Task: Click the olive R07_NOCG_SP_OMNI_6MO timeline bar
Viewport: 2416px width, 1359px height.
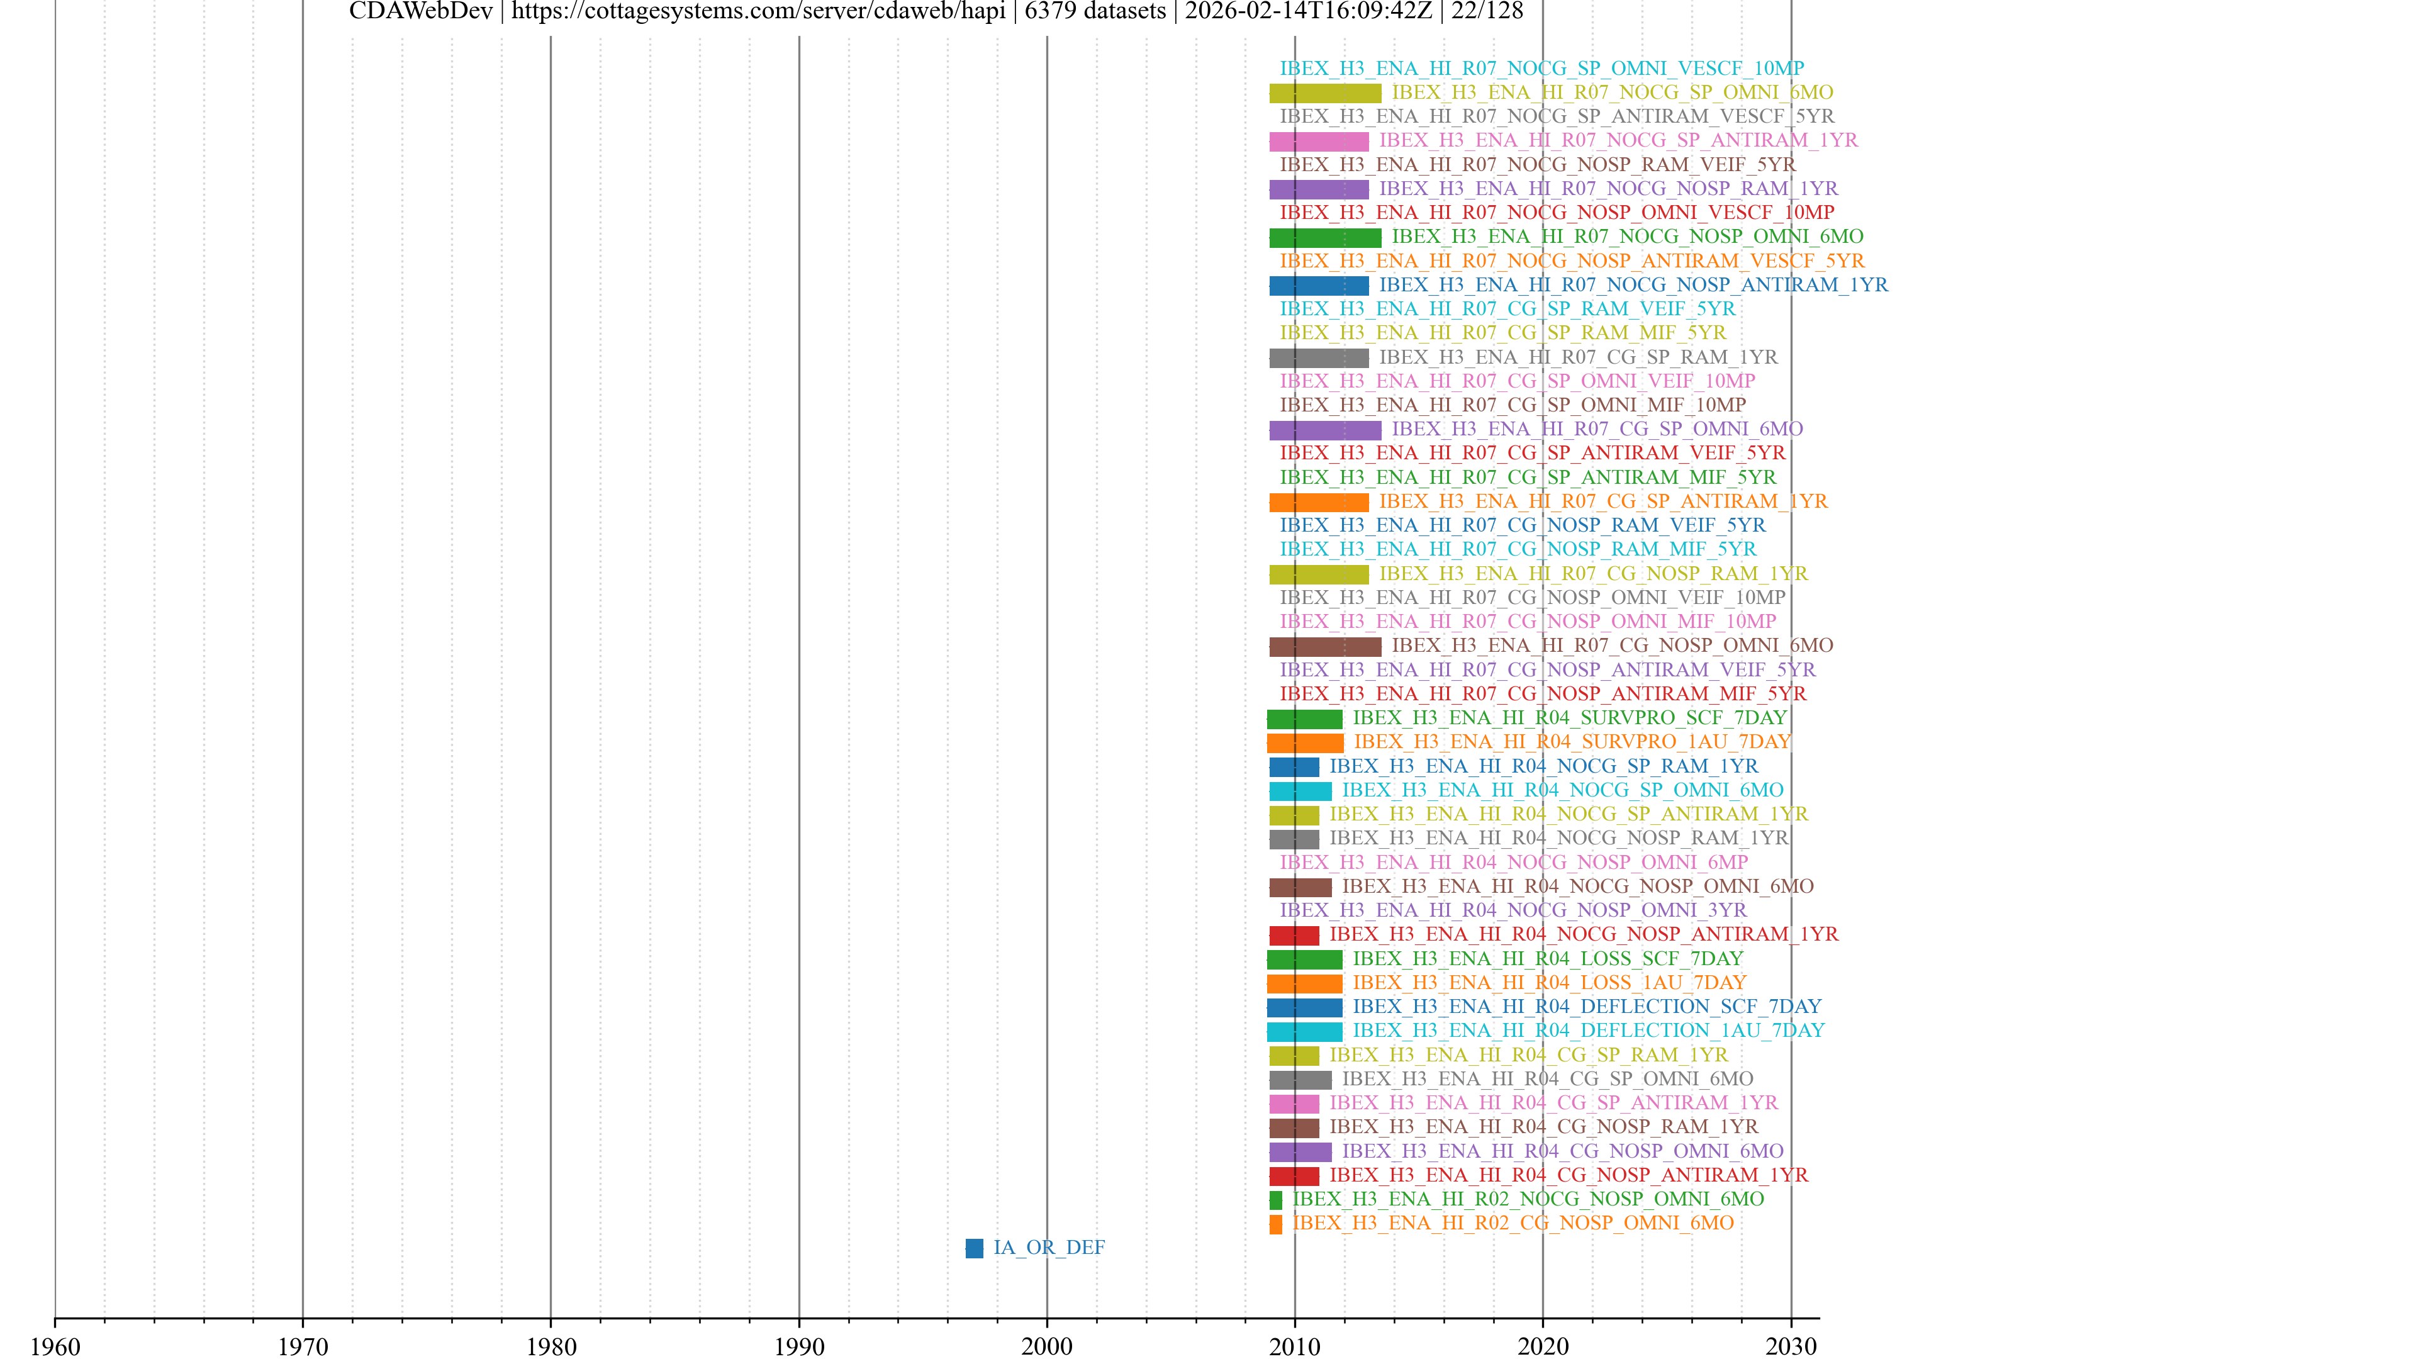Action: pos(1324,93)
